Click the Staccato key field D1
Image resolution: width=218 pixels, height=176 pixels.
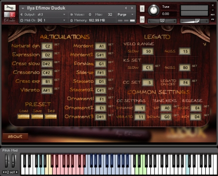[x=101, y=82]
